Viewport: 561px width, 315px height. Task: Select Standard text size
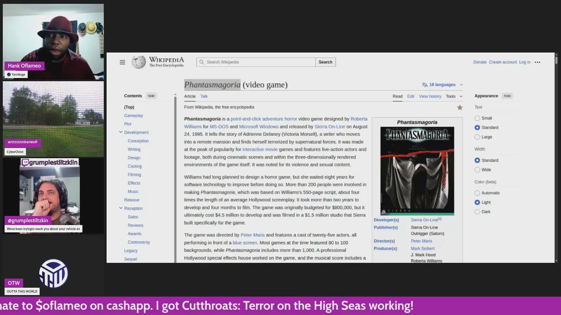pyautogui.click(x=477, y=127)
